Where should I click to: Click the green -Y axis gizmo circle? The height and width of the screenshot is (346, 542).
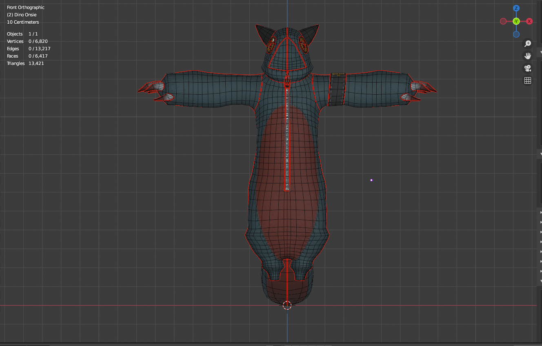pos(516,21)
